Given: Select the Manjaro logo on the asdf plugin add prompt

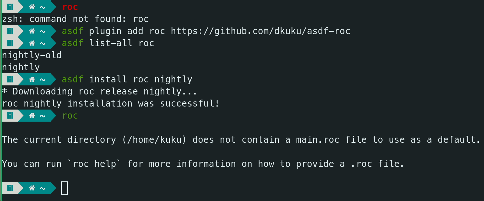Looking at the screenshot, I should [10, 31].
